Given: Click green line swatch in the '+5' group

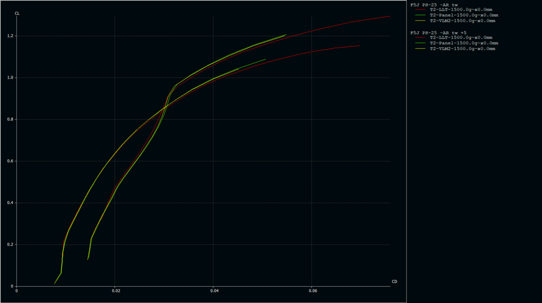Looking at the screenshot, I should click(x=421, y=43).
